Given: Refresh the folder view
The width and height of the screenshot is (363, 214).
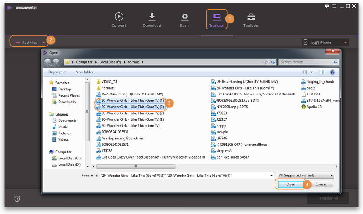Looking at the screenshot, I should click(273, 62).
